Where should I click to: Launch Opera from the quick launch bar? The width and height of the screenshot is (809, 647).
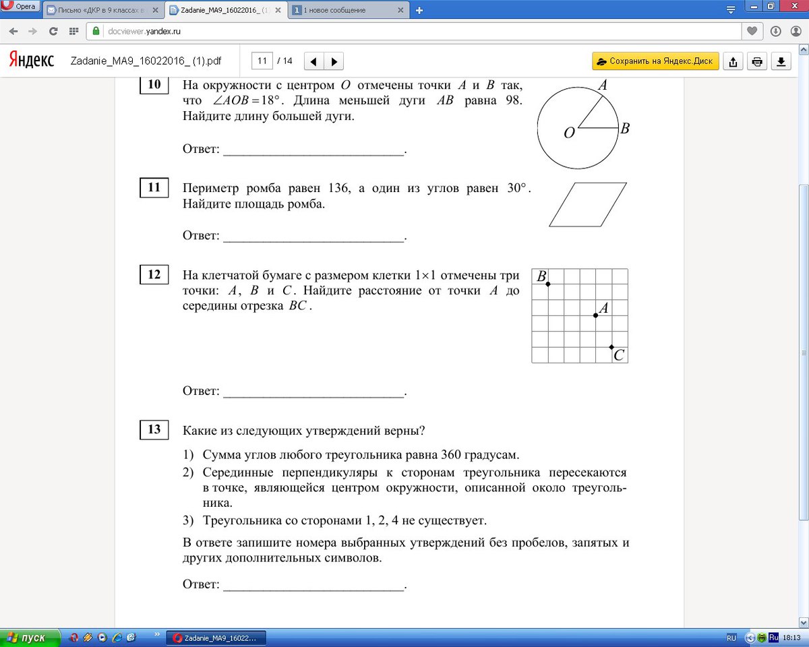point(74,638)
